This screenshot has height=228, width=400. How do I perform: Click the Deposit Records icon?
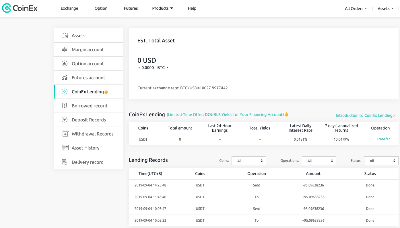[x=65, y=120]
